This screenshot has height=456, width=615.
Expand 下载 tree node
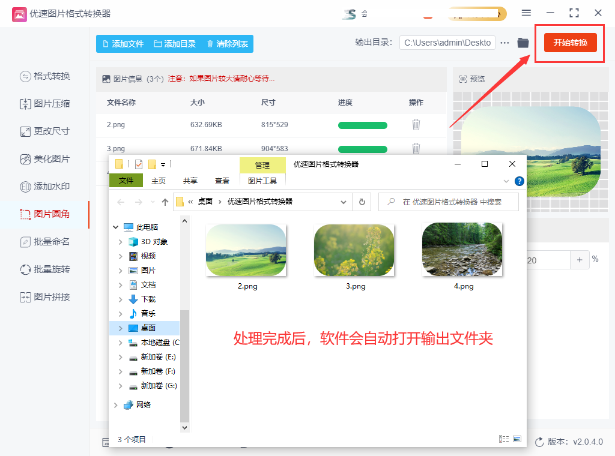tap(120, 299)
